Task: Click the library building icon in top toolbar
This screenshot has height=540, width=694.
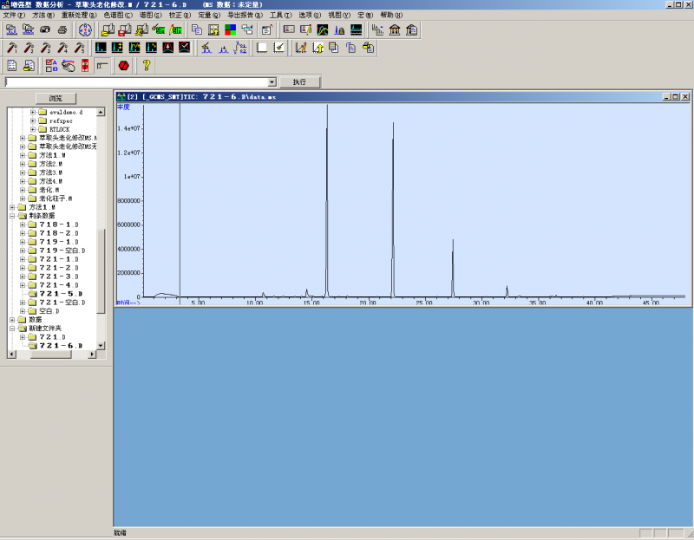Action: pos(395,29)
